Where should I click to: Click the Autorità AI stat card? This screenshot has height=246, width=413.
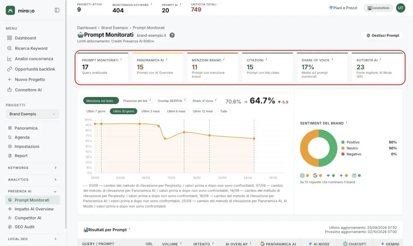pos(377,68)
